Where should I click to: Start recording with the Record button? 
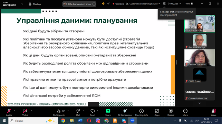(x=171, y=112)
